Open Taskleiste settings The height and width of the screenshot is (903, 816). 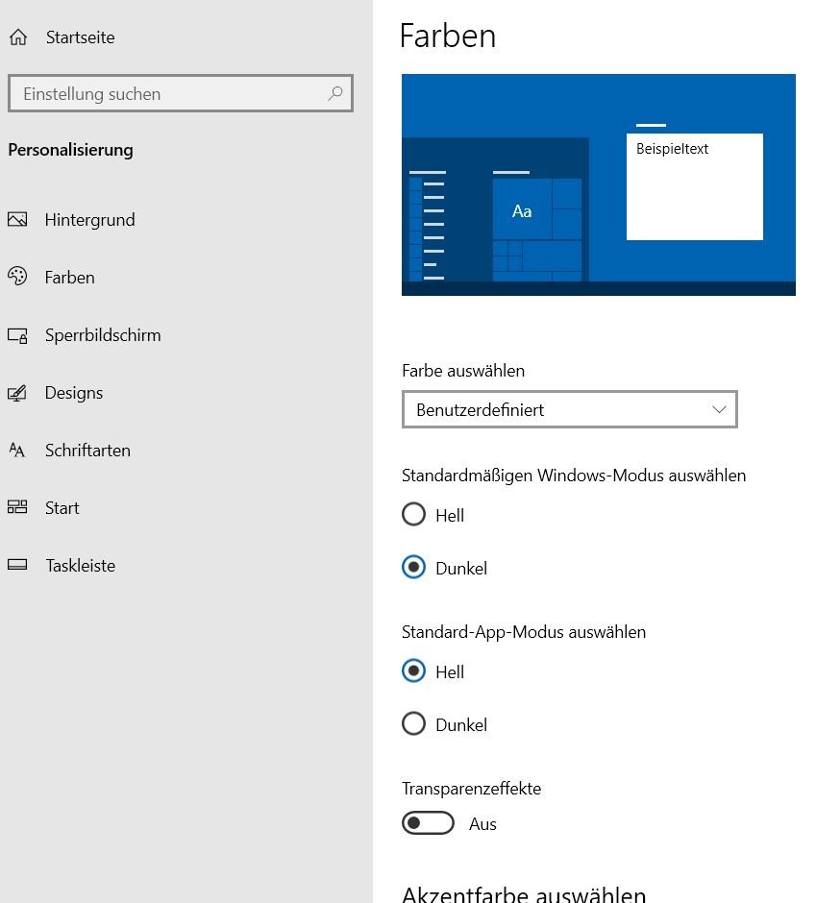80,566
